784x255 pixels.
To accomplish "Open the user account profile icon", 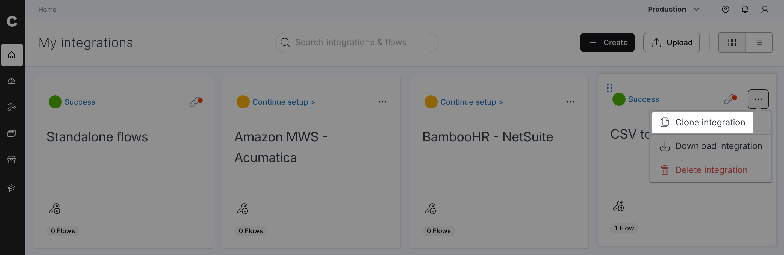I will tap(765, 10).
